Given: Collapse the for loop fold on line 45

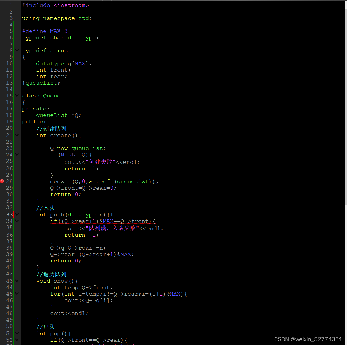Looking at the screenshot, I should tap(17, 294).
